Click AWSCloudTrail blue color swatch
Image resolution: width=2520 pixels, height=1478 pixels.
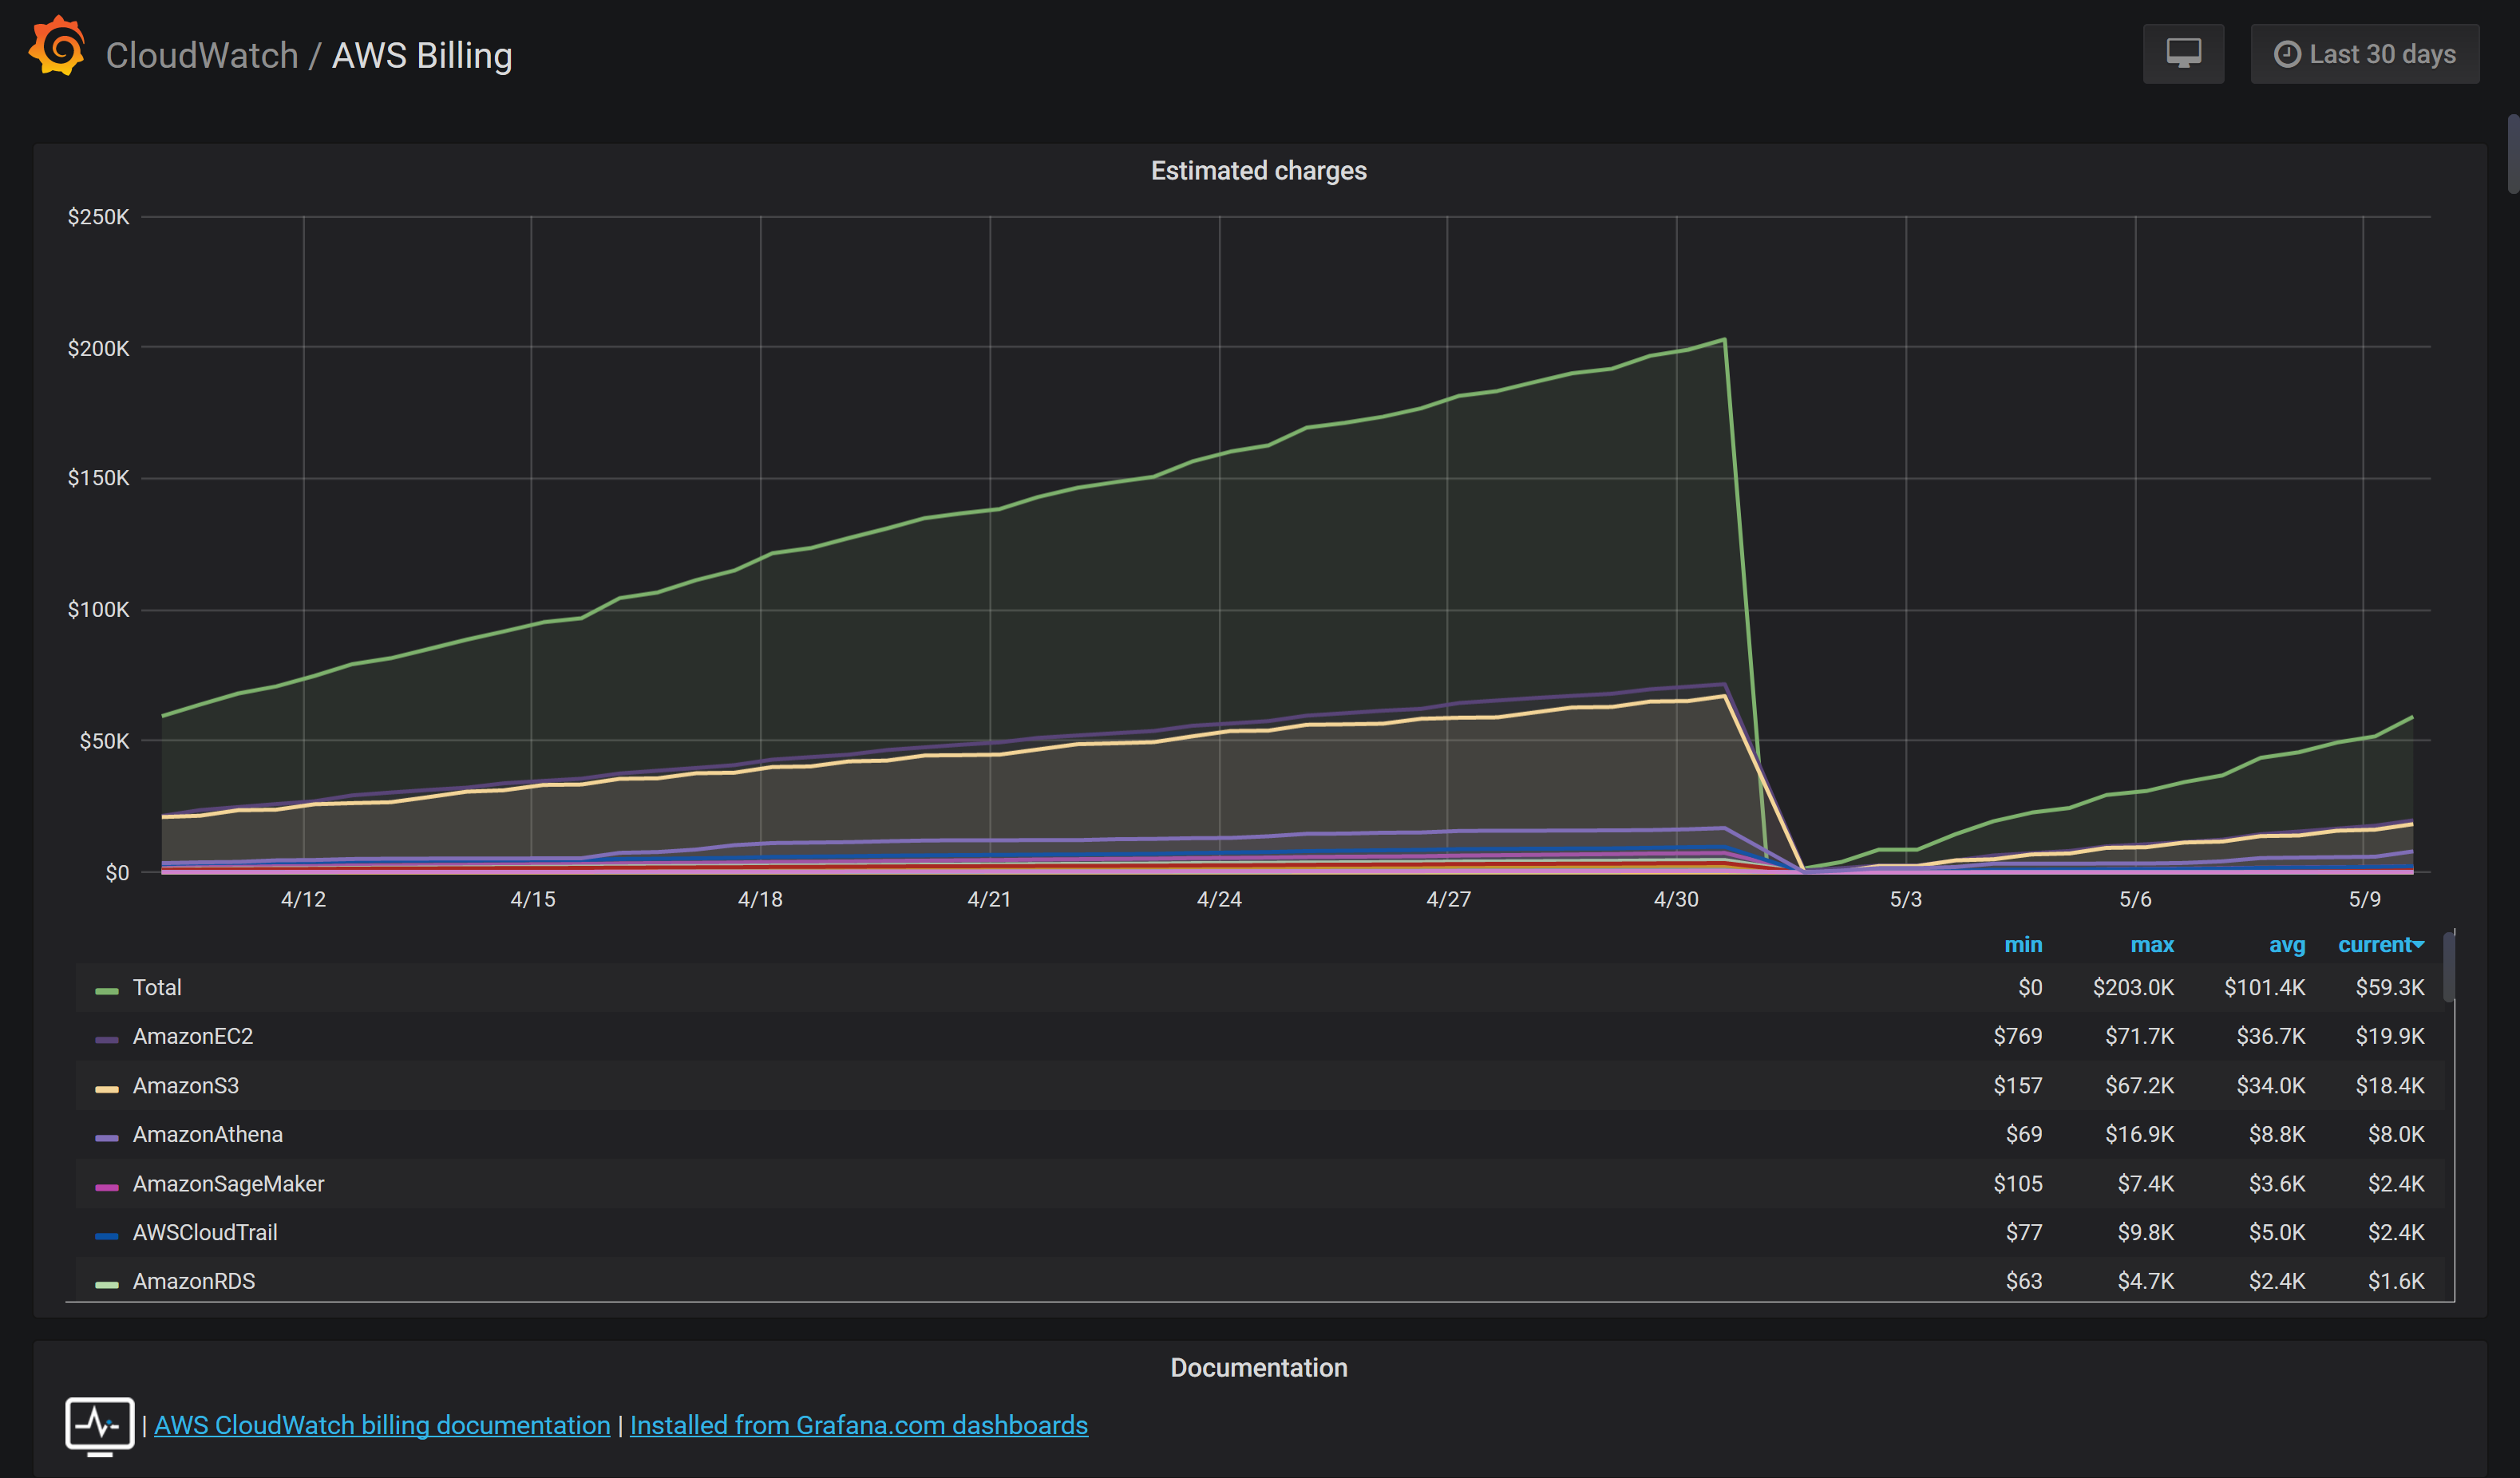[106, 1236]
